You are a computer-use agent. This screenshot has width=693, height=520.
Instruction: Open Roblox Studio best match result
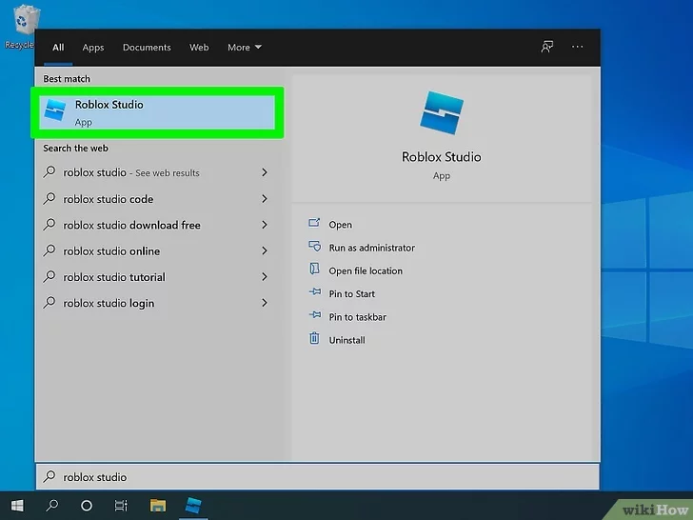[x=158, y=112]
